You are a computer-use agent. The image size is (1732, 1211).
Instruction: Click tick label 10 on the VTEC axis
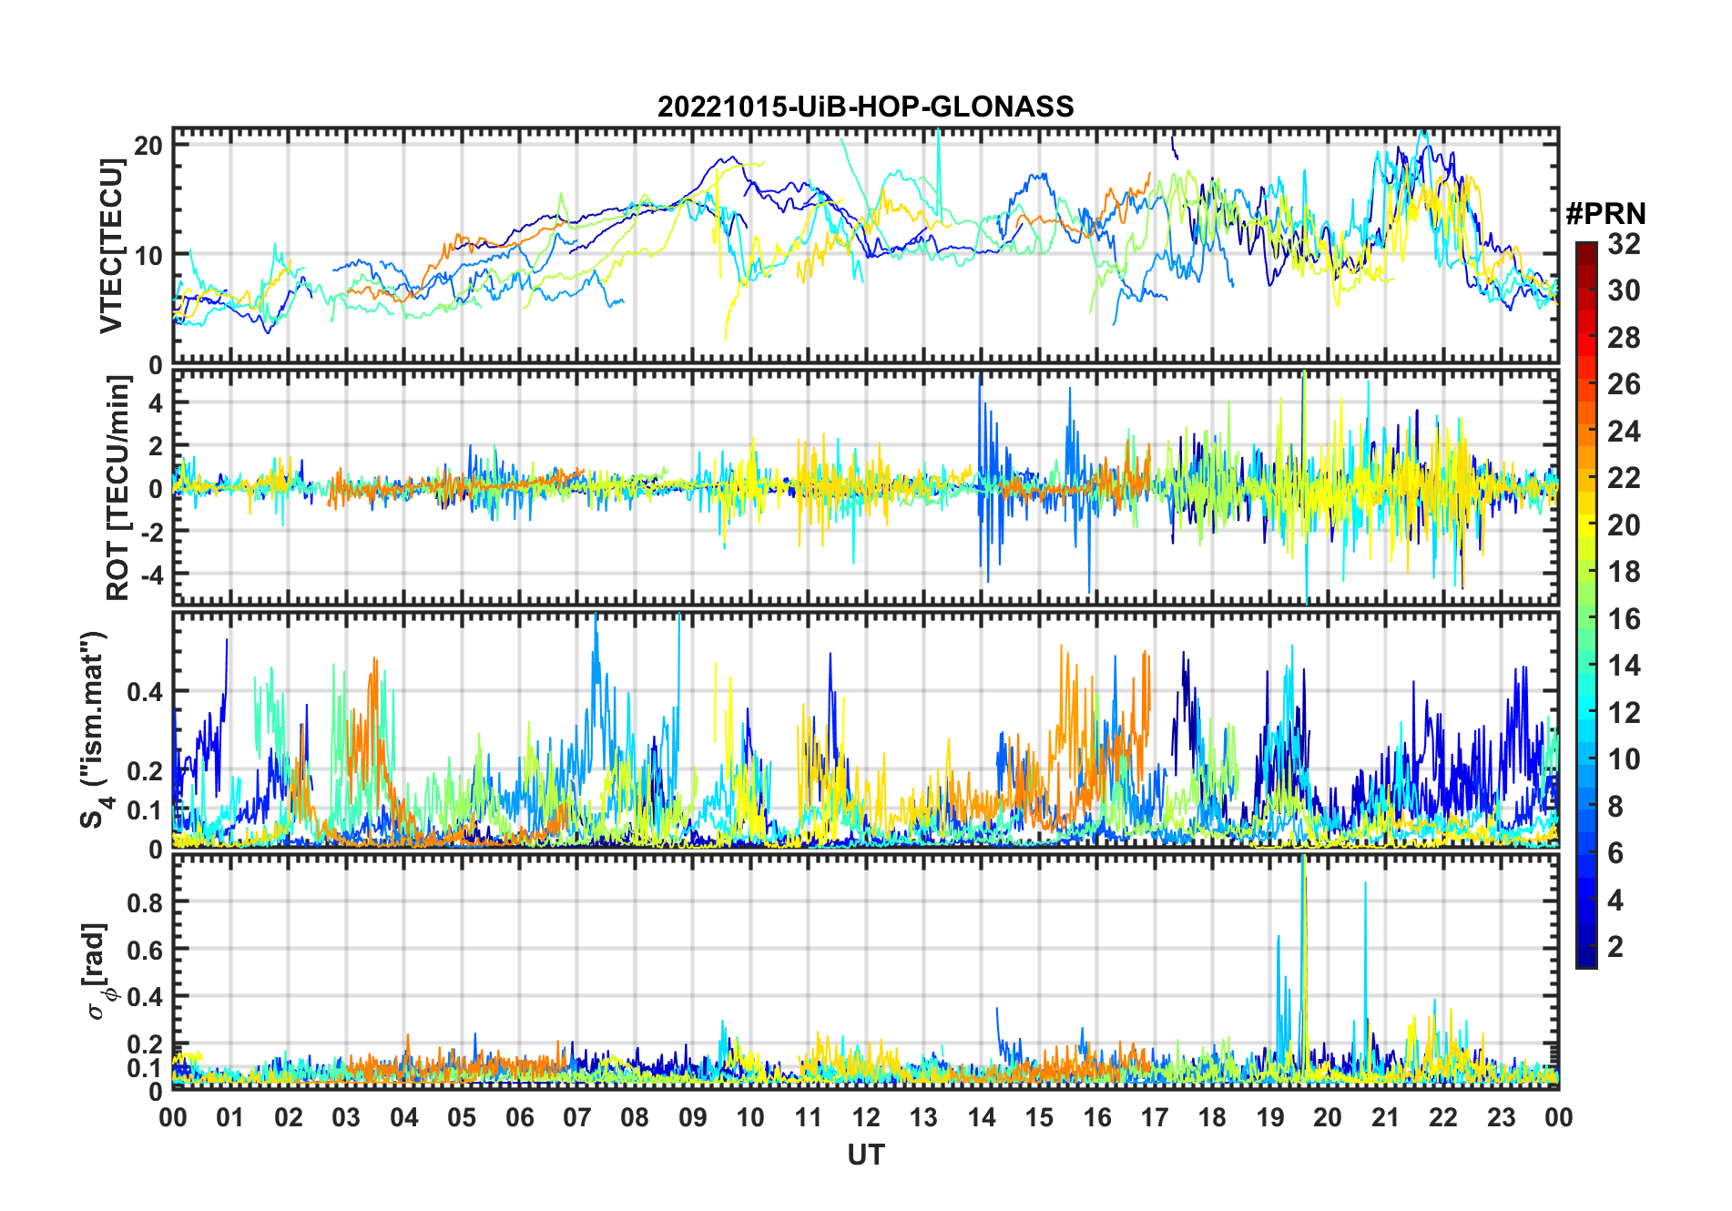149,255
